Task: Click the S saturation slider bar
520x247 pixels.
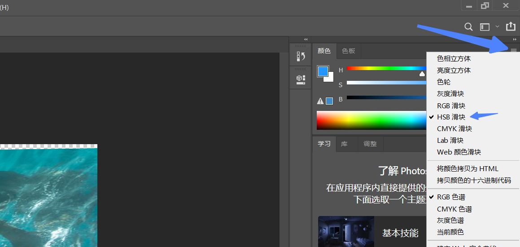Action: pos(386,83)
